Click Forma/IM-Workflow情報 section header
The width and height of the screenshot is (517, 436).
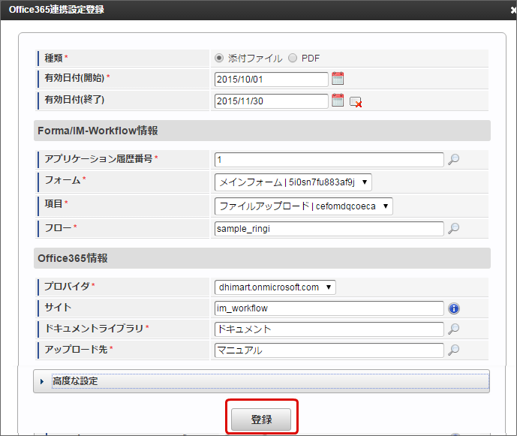click(262, 131)
